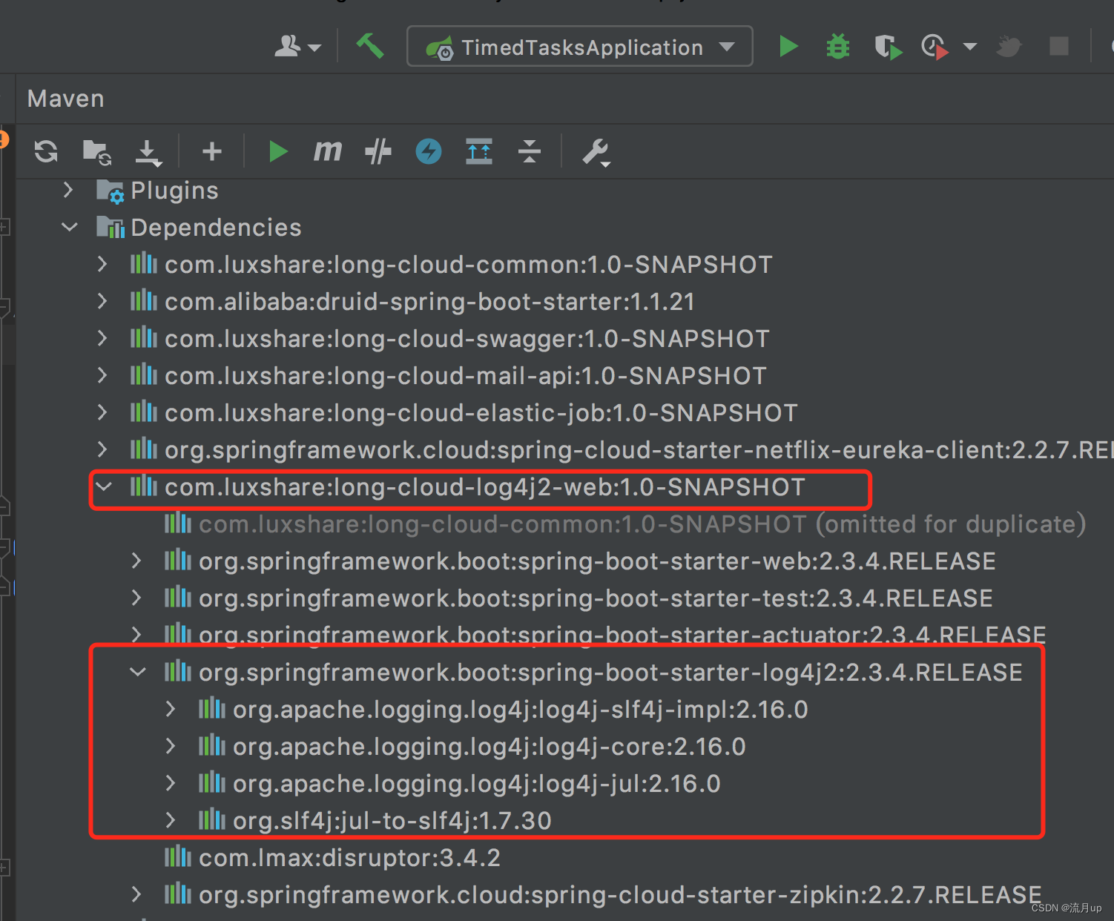Image resolution: width=1114 pixels, height=921 pixels.
Task: Select org.apache.logging.log4j:log4j-jul:2.16.0 row
Action: pyautogui.click(x=565, y=783)
